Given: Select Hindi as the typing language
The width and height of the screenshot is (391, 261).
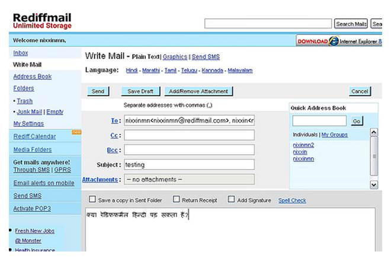Looking at the screenshot, I should point(132,71).
